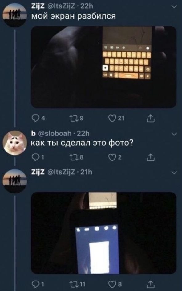This screenshot has width=182, height=291.
Task: Expand options chevron on sloboah's tweet
Action: coord(174,134)
